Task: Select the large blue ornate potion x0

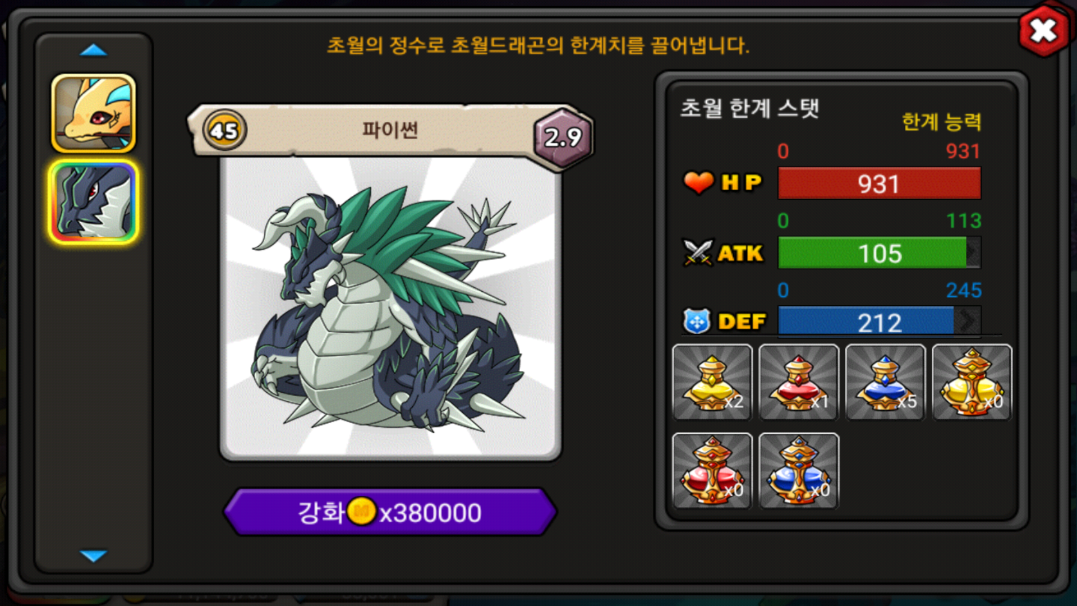Action: pyautogui.click(x=799, y=471)
